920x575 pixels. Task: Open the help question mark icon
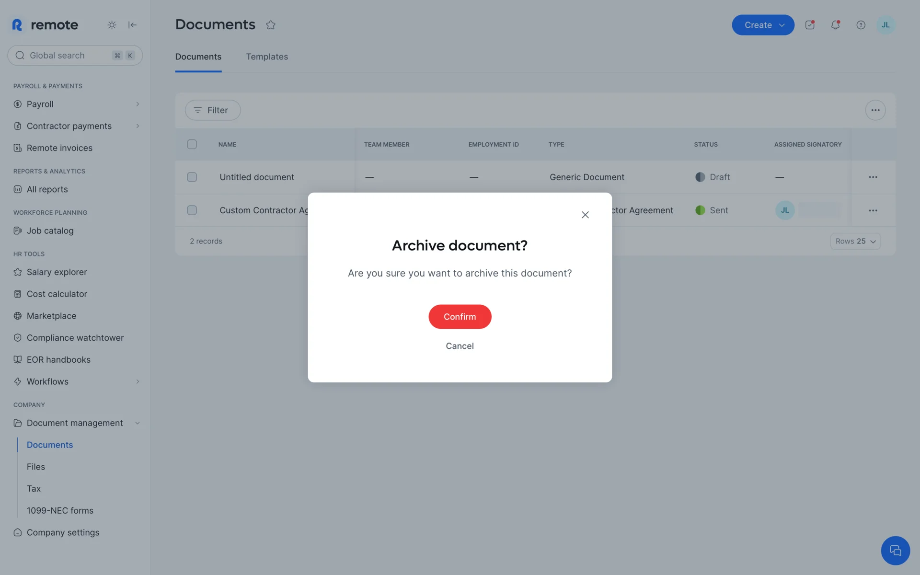[x=861, y=25]
